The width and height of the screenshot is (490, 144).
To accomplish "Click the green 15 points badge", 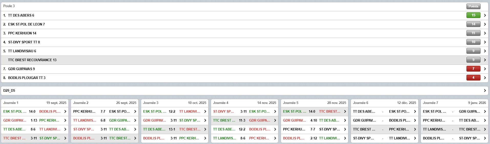I will (x=473, y=15).
